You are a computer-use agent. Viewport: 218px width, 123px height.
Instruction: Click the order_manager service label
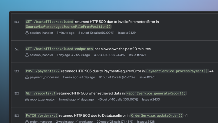41,121
